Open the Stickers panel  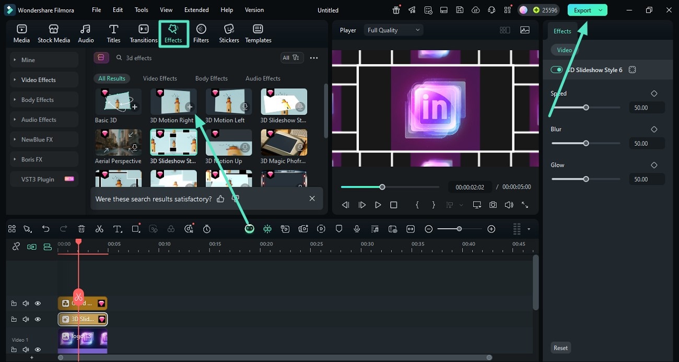pyautogui.click(x=229, y=33)
